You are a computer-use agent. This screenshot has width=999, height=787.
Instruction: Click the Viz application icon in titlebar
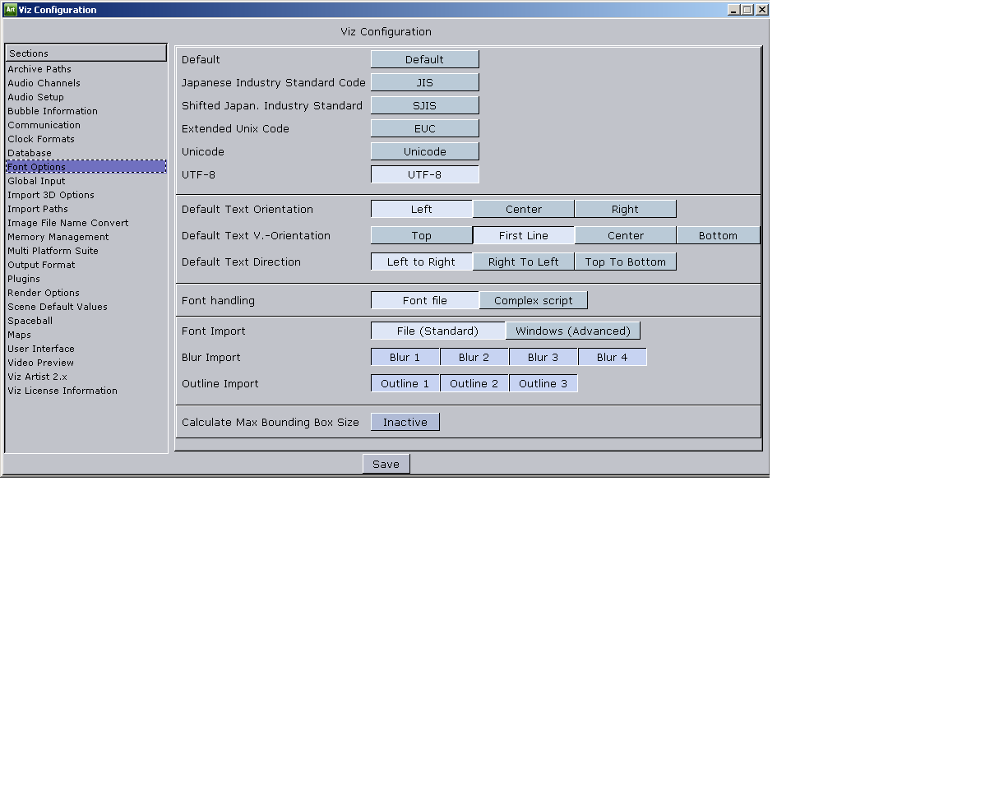tap(9, 9)
